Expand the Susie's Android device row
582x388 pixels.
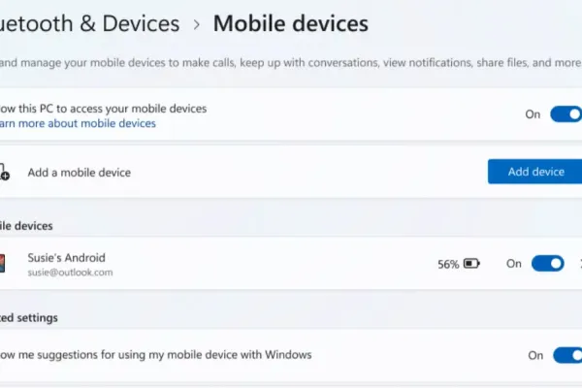[579, 263]
